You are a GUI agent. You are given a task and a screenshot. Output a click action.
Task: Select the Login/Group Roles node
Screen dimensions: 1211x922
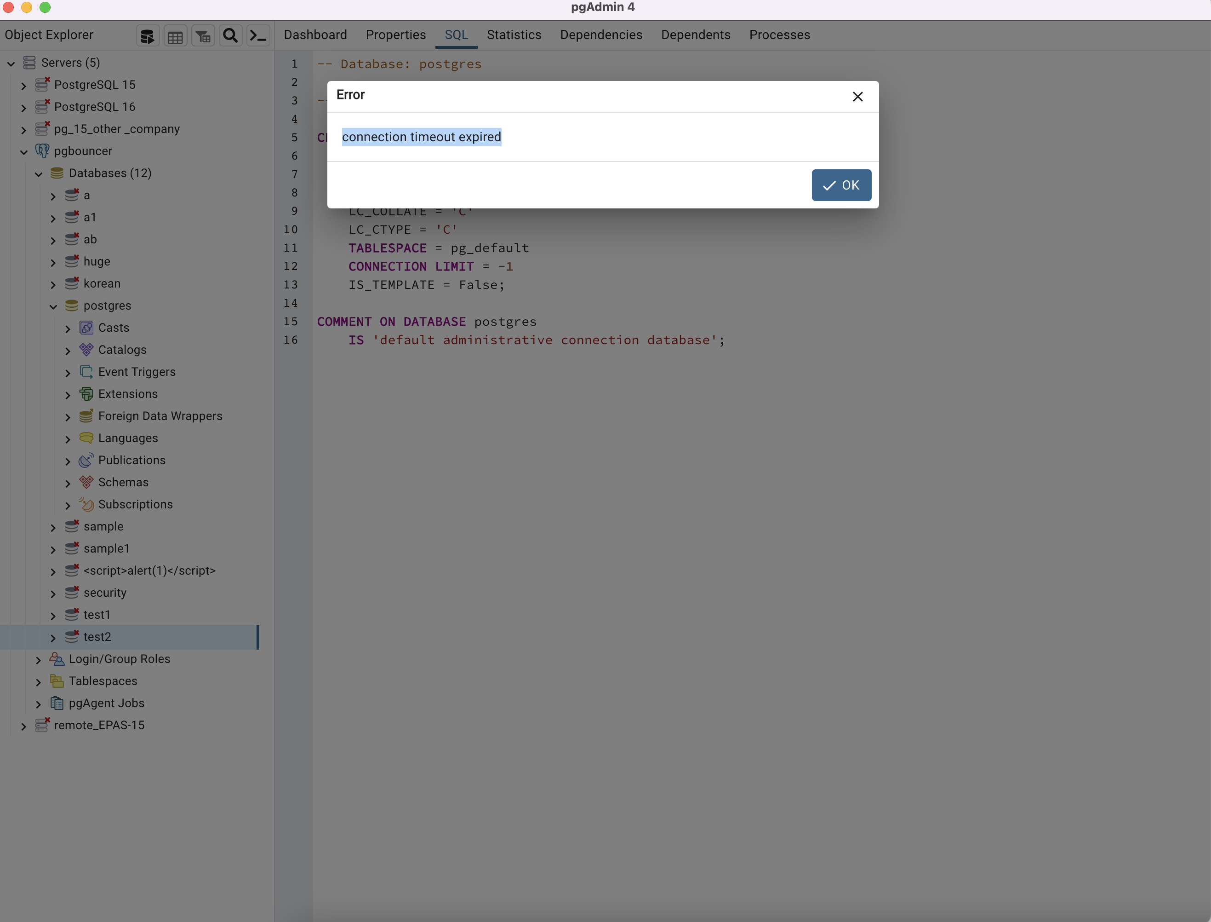[x=120, y=658]
